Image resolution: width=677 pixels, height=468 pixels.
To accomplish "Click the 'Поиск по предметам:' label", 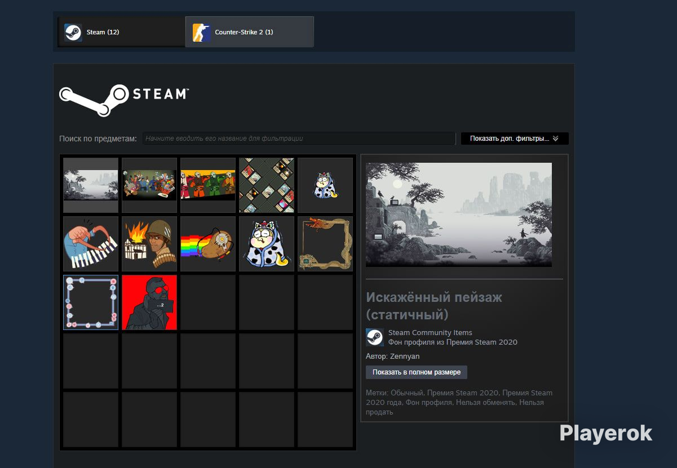I will pos(98,139).
